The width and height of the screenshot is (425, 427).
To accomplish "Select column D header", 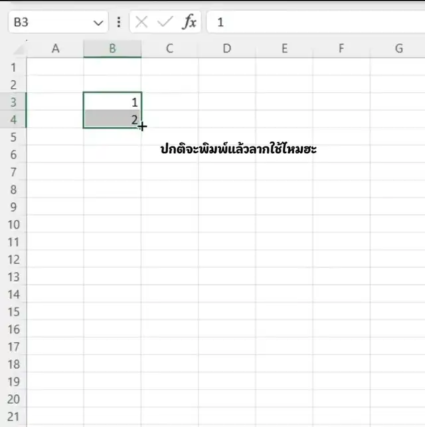I will [x=226, y=48].
